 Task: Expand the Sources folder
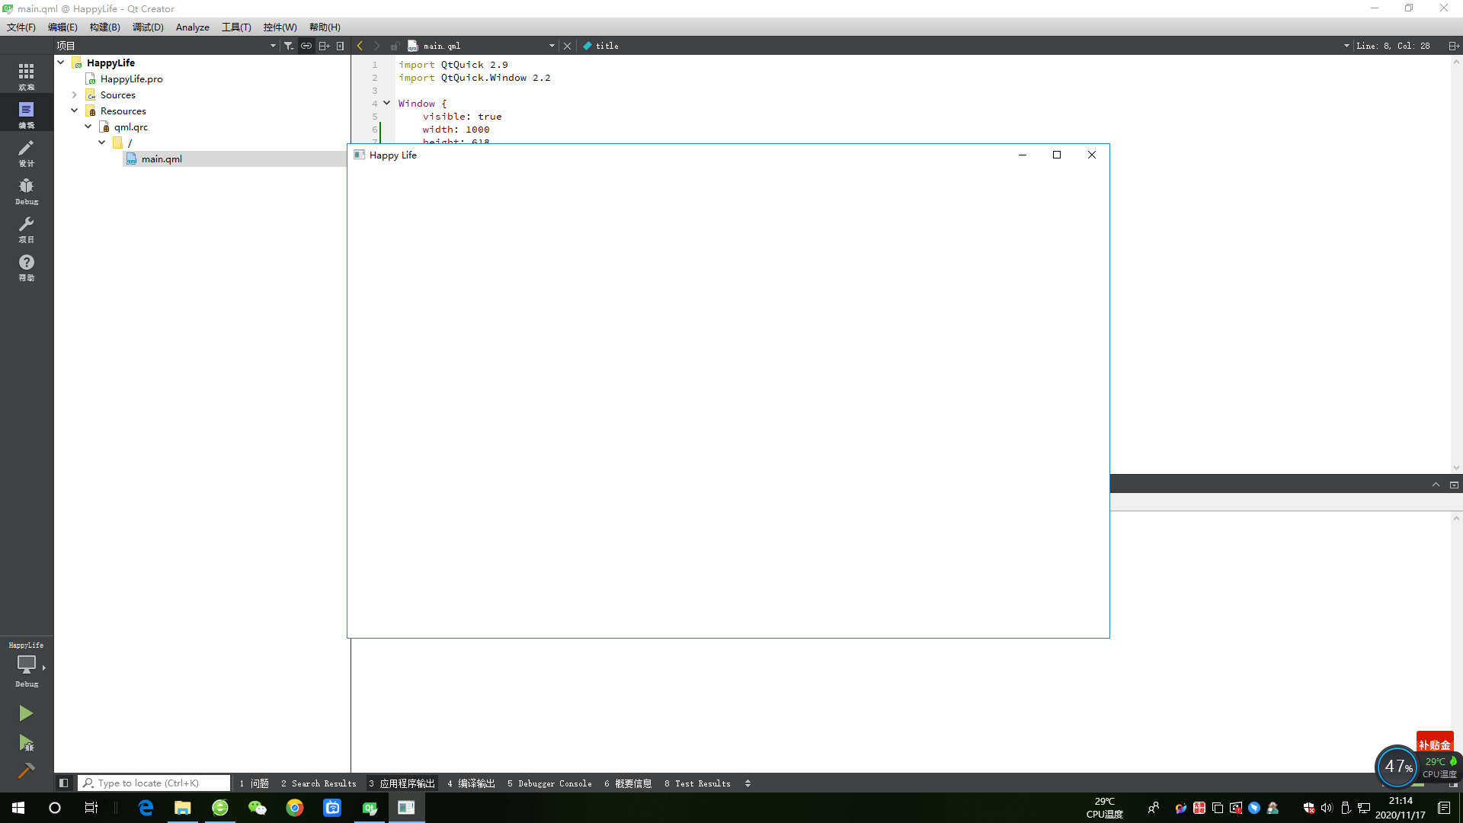click(75, 95)
